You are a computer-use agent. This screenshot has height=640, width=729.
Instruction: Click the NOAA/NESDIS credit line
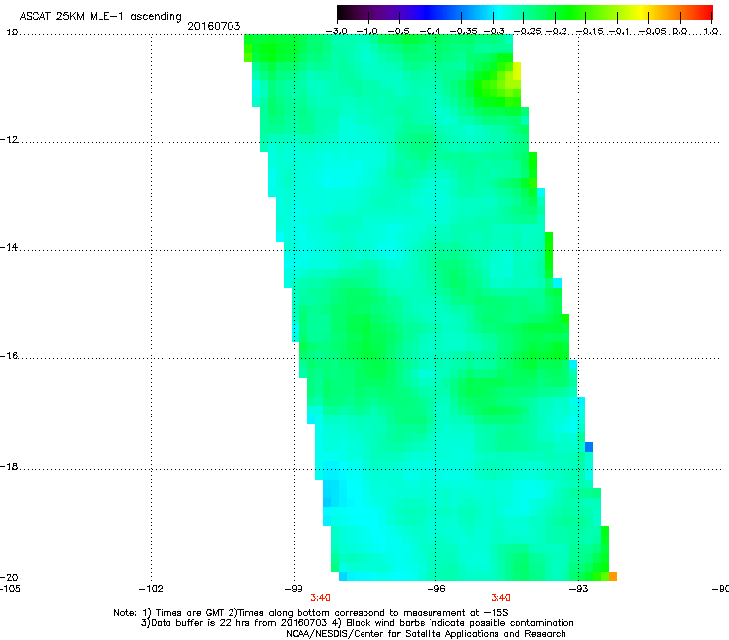coord(426,634)
